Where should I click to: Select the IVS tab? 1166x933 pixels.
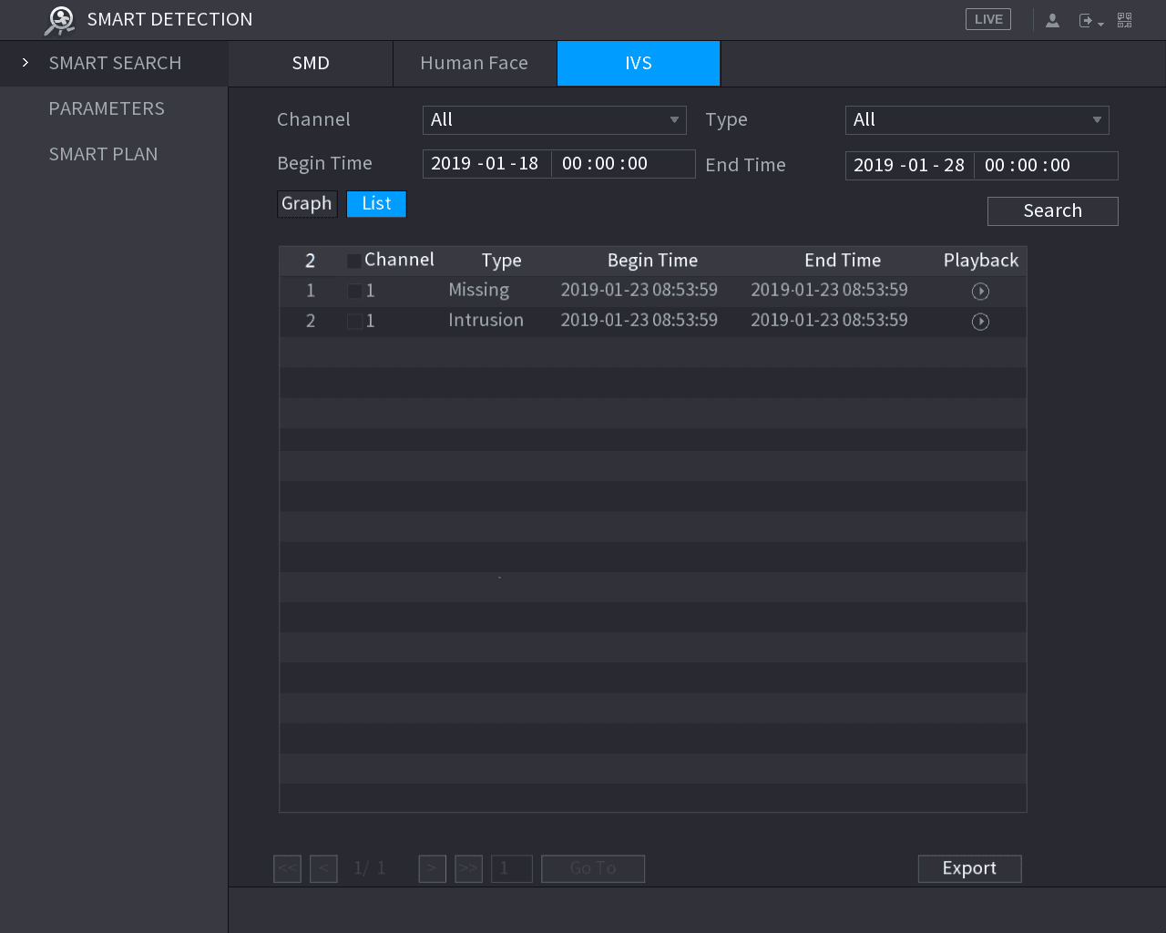coord(639,64)
